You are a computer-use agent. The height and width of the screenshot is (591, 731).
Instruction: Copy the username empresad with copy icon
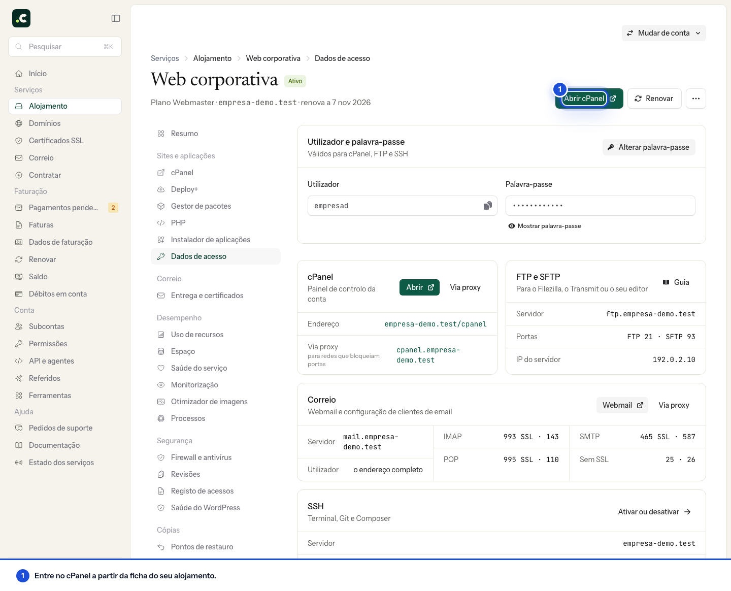(x=487, y=206)
